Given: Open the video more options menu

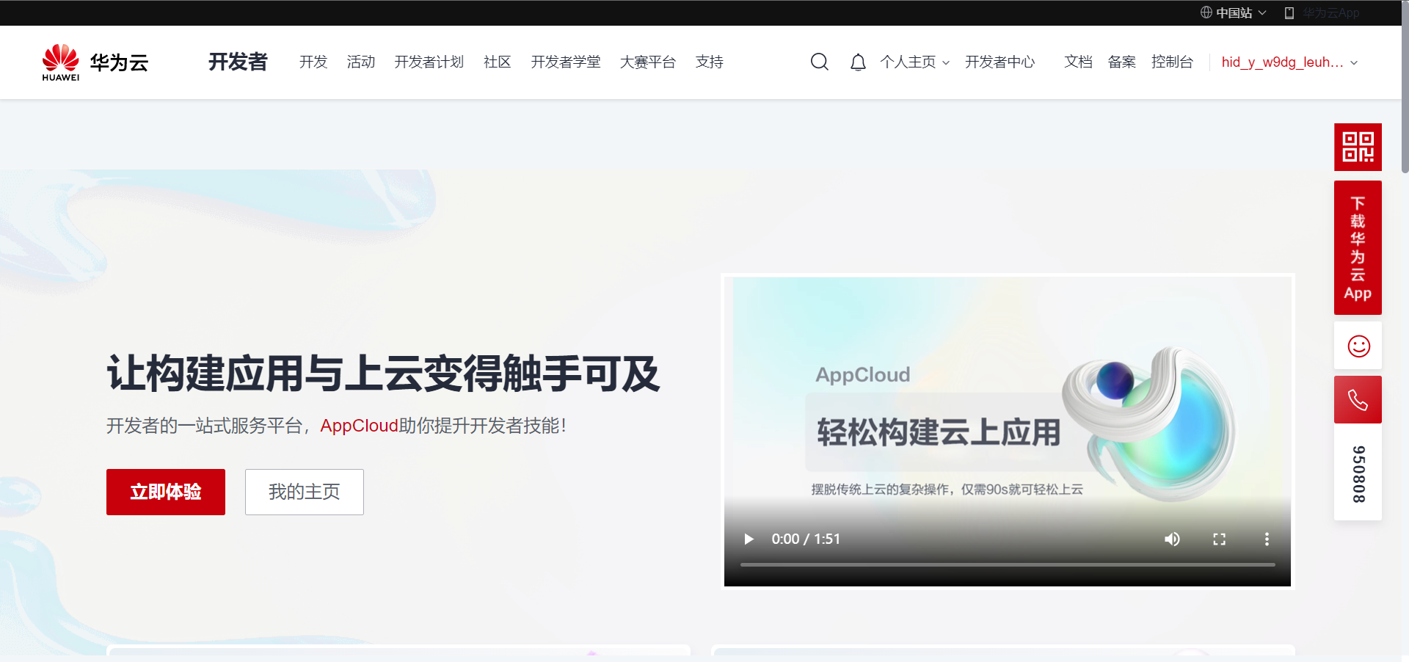Looking at the screenshot, I should [1266, 539].
